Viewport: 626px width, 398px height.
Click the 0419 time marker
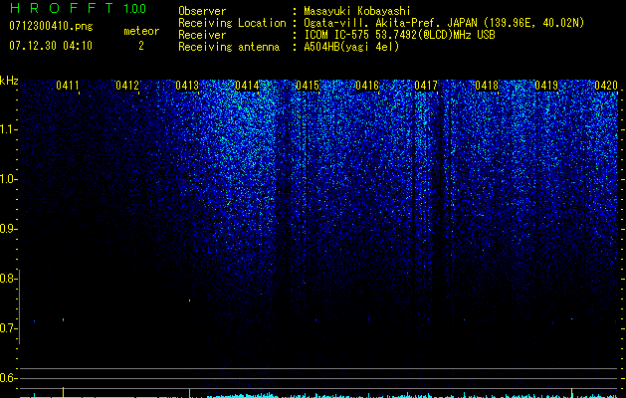546,86
